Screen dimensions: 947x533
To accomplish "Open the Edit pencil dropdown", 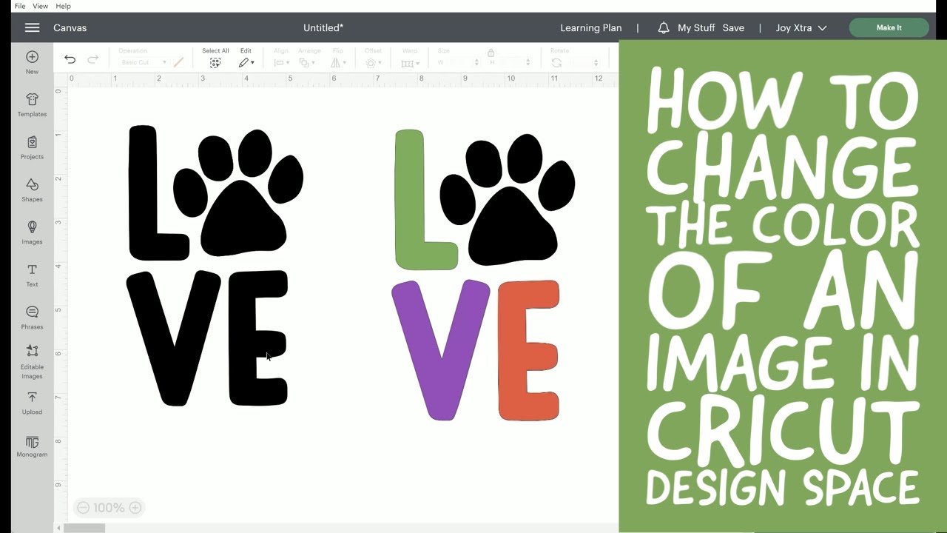I will 246,63.
